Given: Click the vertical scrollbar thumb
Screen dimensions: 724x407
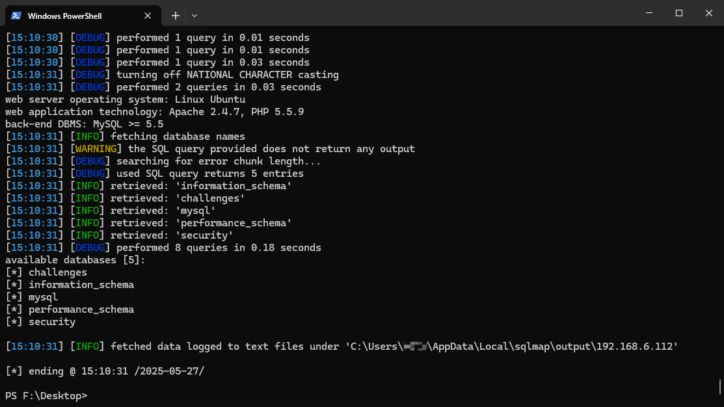Looking at the screenshot, I should point(720,386).
